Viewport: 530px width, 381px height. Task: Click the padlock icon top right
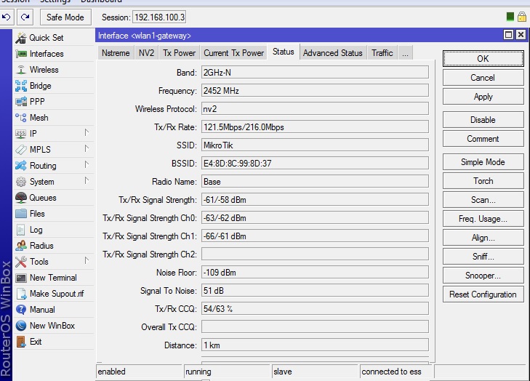[x=522, y=17]
